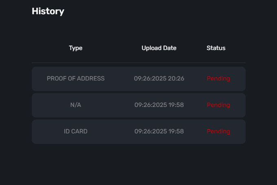
Task: Click the Type column header
Action: click(76, 48)
